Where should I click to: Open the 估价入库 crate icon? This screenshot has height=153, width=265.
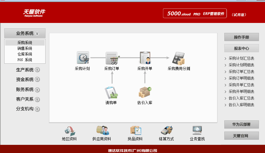[145, 92]
